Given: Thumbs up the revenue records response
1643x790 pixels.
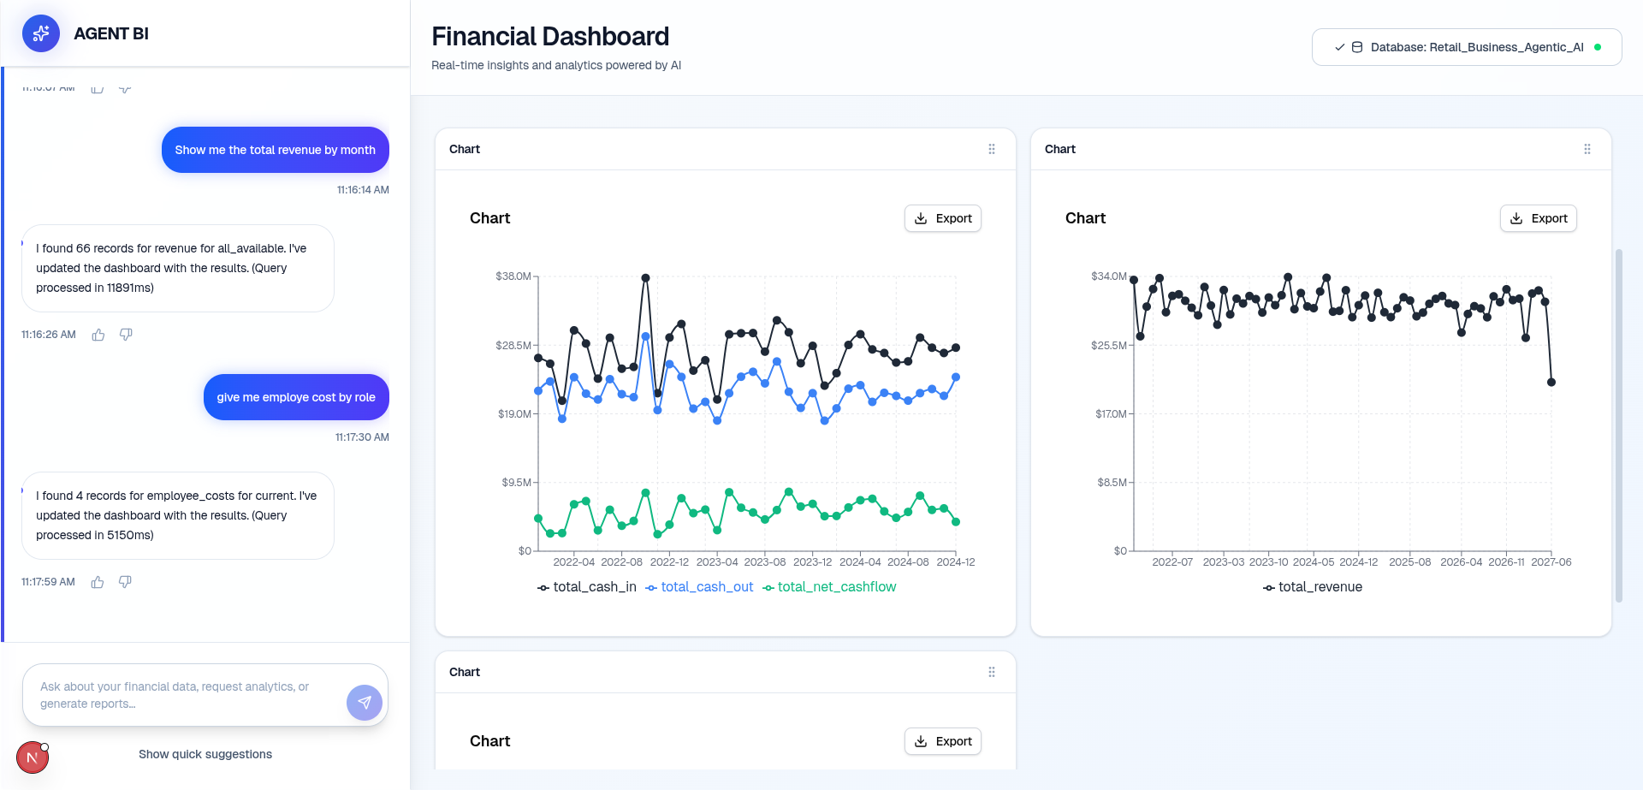Looking at the screenshot, I should (98, 335).
